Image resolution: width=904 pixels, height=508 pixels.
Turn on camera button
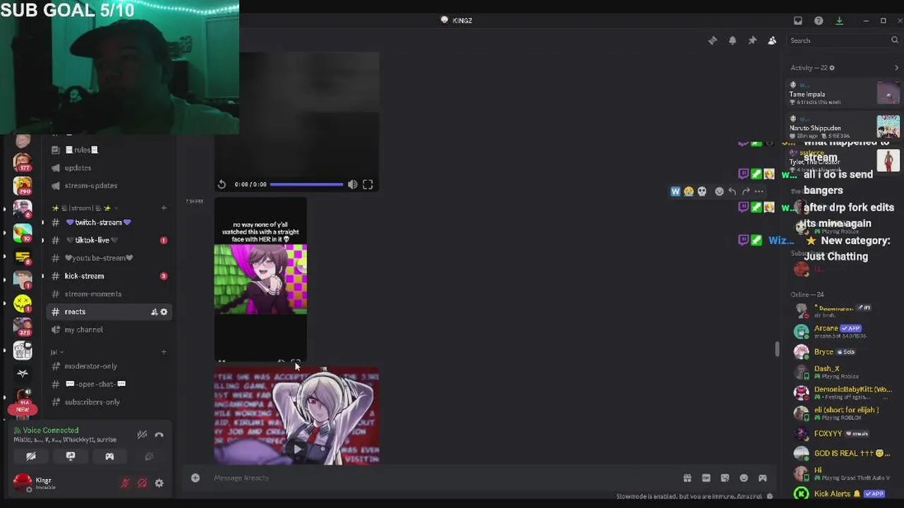(x=31, y=456)
